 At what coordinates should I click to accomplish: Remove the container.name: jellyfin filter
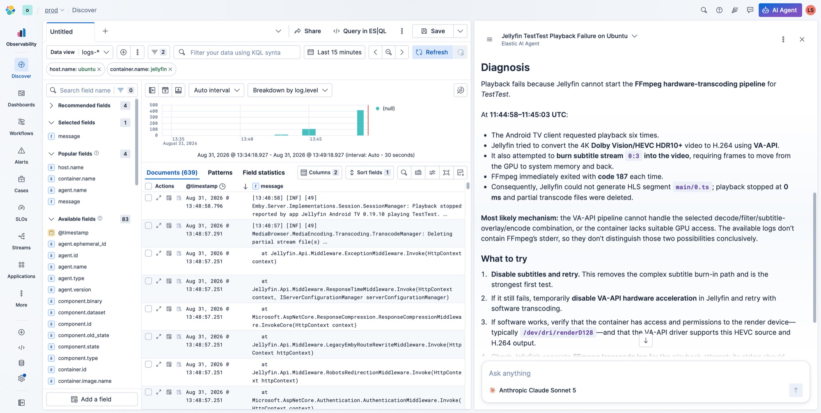[170, 69]
